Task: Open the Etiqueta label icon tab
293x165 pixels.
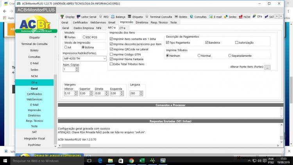Action: [x=129, y=17]
